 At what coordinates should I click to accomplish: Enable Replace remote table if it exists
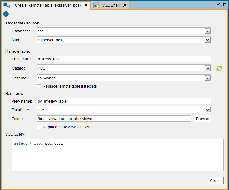(39, 86)
